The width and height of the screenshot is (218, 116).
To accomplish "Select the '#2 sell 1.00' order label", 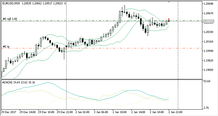I will click(x=10, y=19).
